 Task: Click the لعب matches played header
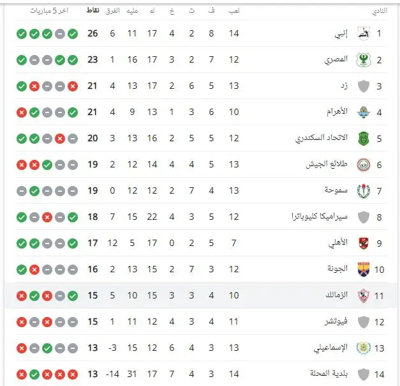(234, 11)
